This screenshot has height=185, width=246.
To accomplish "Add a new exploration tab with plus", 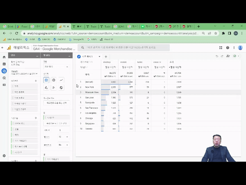I will (x=106, y=56).
